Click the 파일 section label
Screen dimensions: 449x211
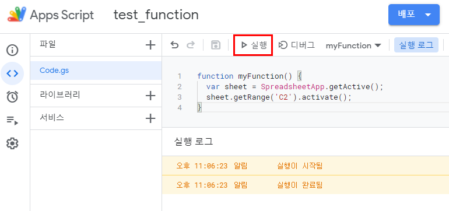click(x=48, y=44)
